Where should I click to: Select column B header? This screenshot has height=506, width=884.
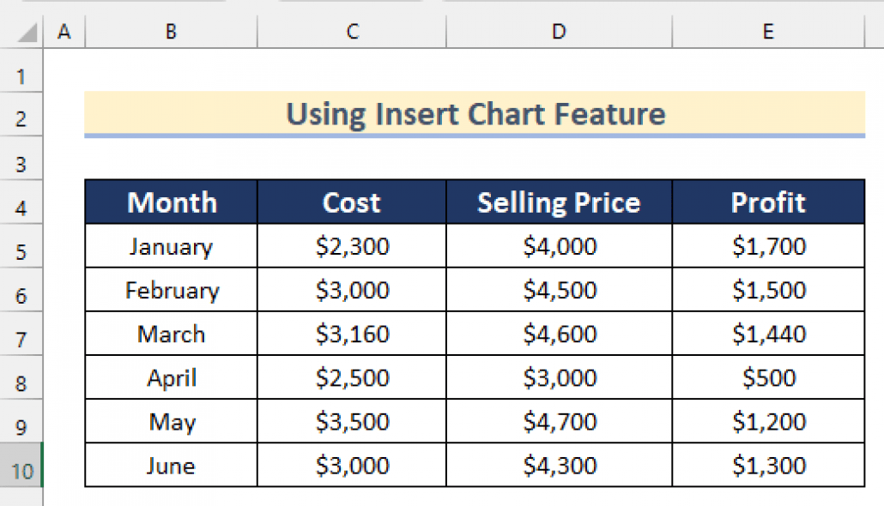click(171, 32)
